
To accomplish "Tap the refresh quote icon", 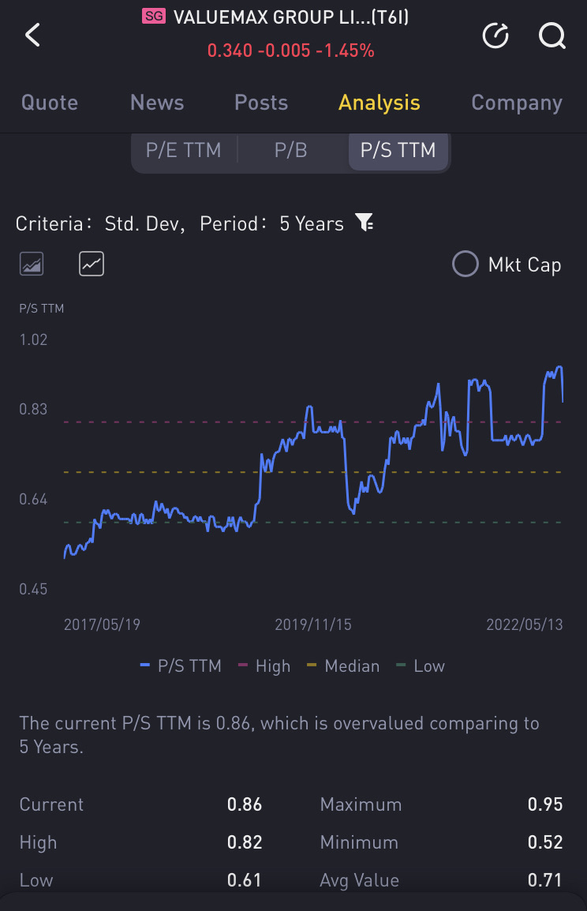I will [x=495, y=35].
